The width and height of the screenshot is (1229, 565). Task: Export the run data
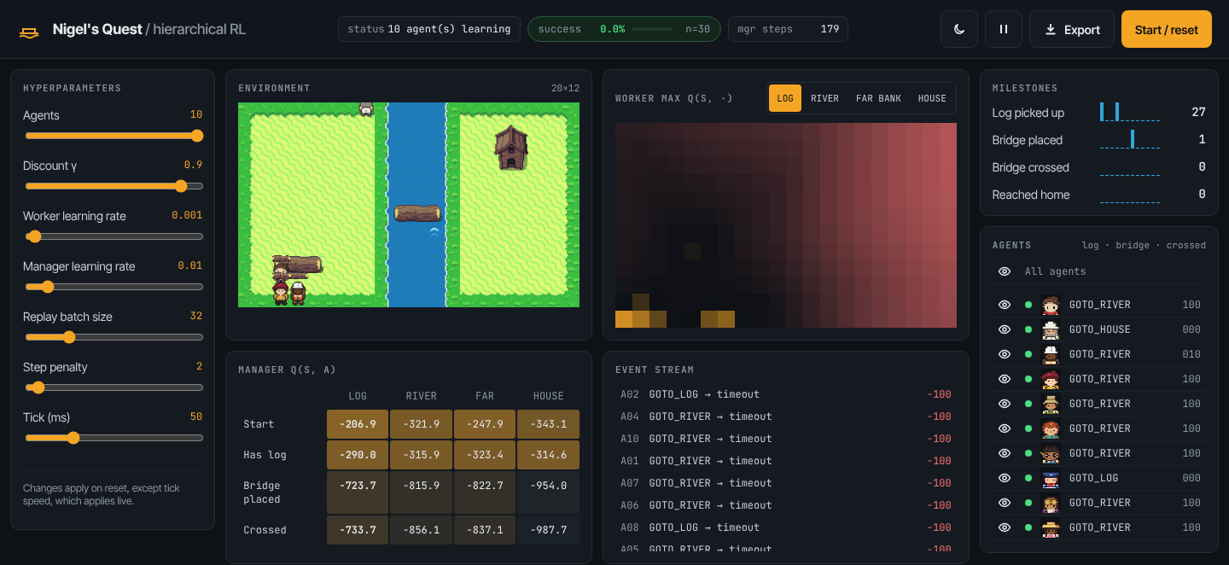pos(1072,29)
